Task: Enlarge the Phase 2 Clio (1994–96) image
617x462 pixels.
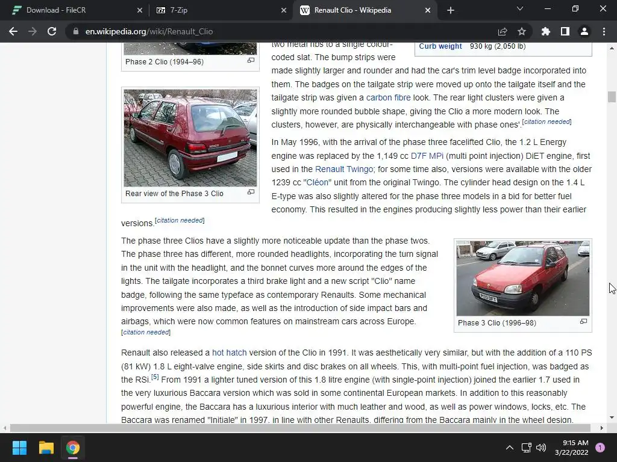Action: pyautogui.click(x=251, y=60)
